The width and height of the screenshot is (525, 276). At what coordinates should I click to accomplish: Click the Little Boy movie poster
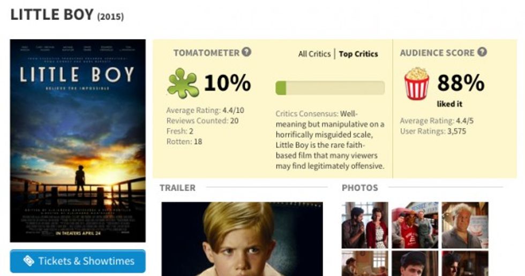click(x=78, y=140)
